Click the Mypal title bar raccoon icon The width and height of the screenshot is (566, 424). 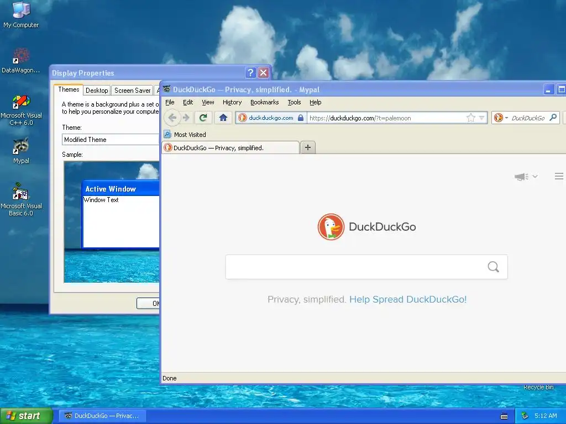(167, 89)
